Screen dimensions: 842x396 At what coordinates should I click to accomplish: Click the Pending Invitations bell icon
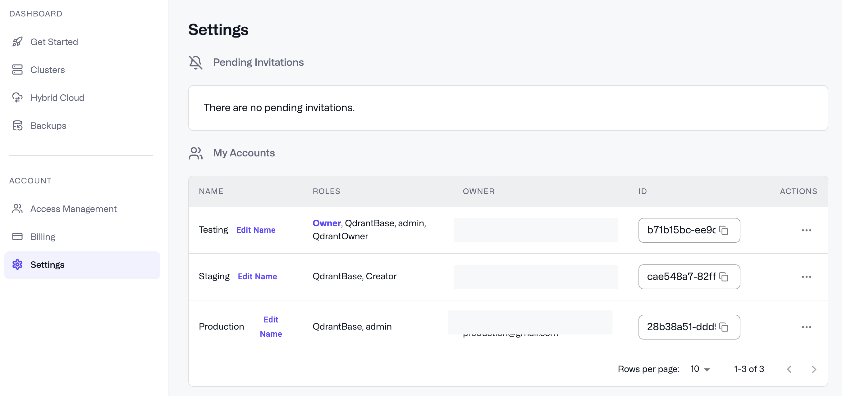[x=195, y=62]
